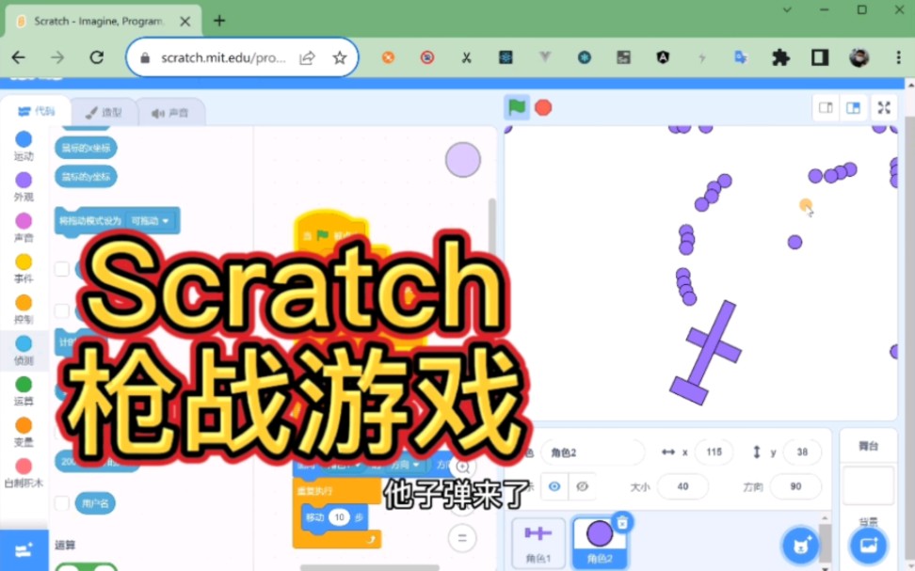
Task: Edit the move 10 steps value
Action: pos(339,516)
